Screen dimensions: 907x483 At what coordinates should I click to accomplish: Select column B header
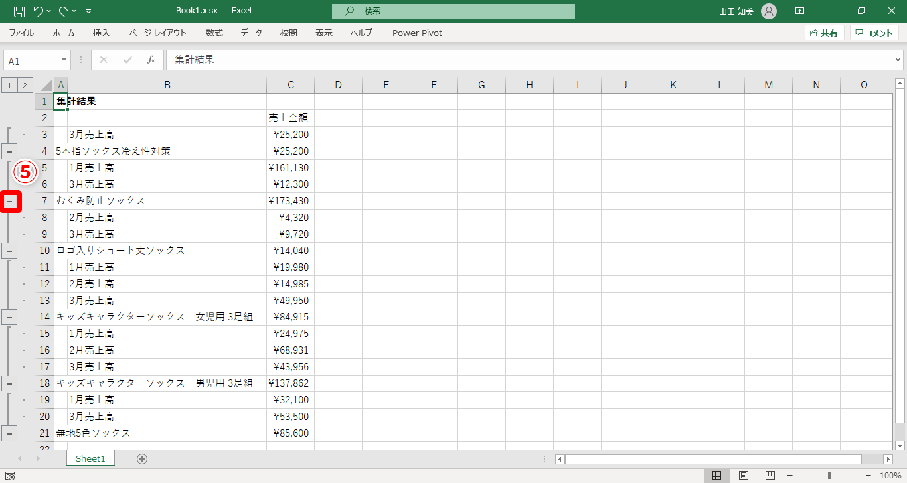(167, 85)
